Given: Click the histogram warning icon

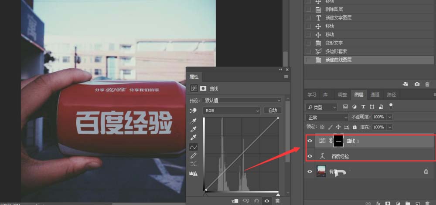Looking at the screenshot, I should pyautogui.click(x=193, y=173).
